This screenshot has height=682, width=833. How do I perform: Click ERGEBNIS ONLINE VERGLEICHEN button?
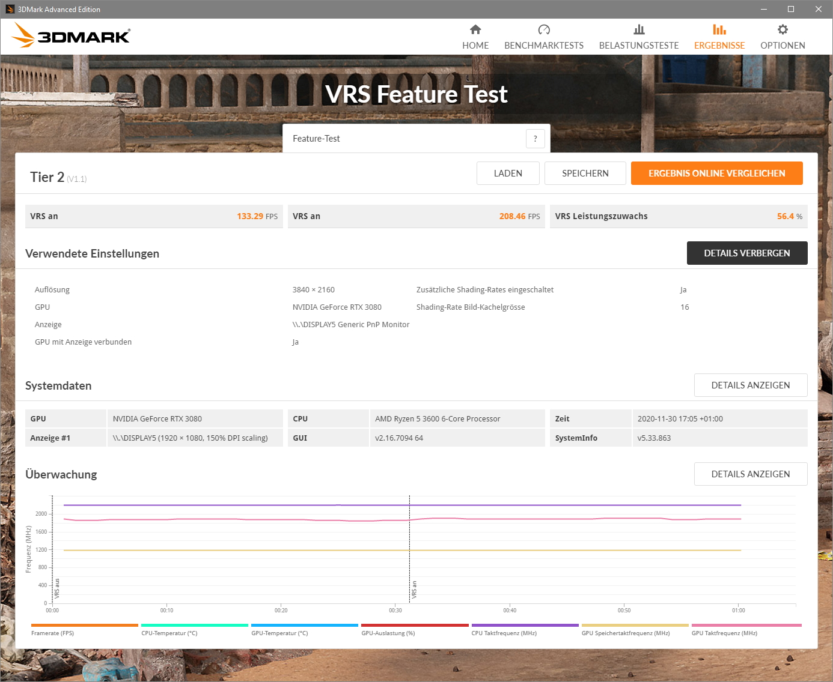717,174
